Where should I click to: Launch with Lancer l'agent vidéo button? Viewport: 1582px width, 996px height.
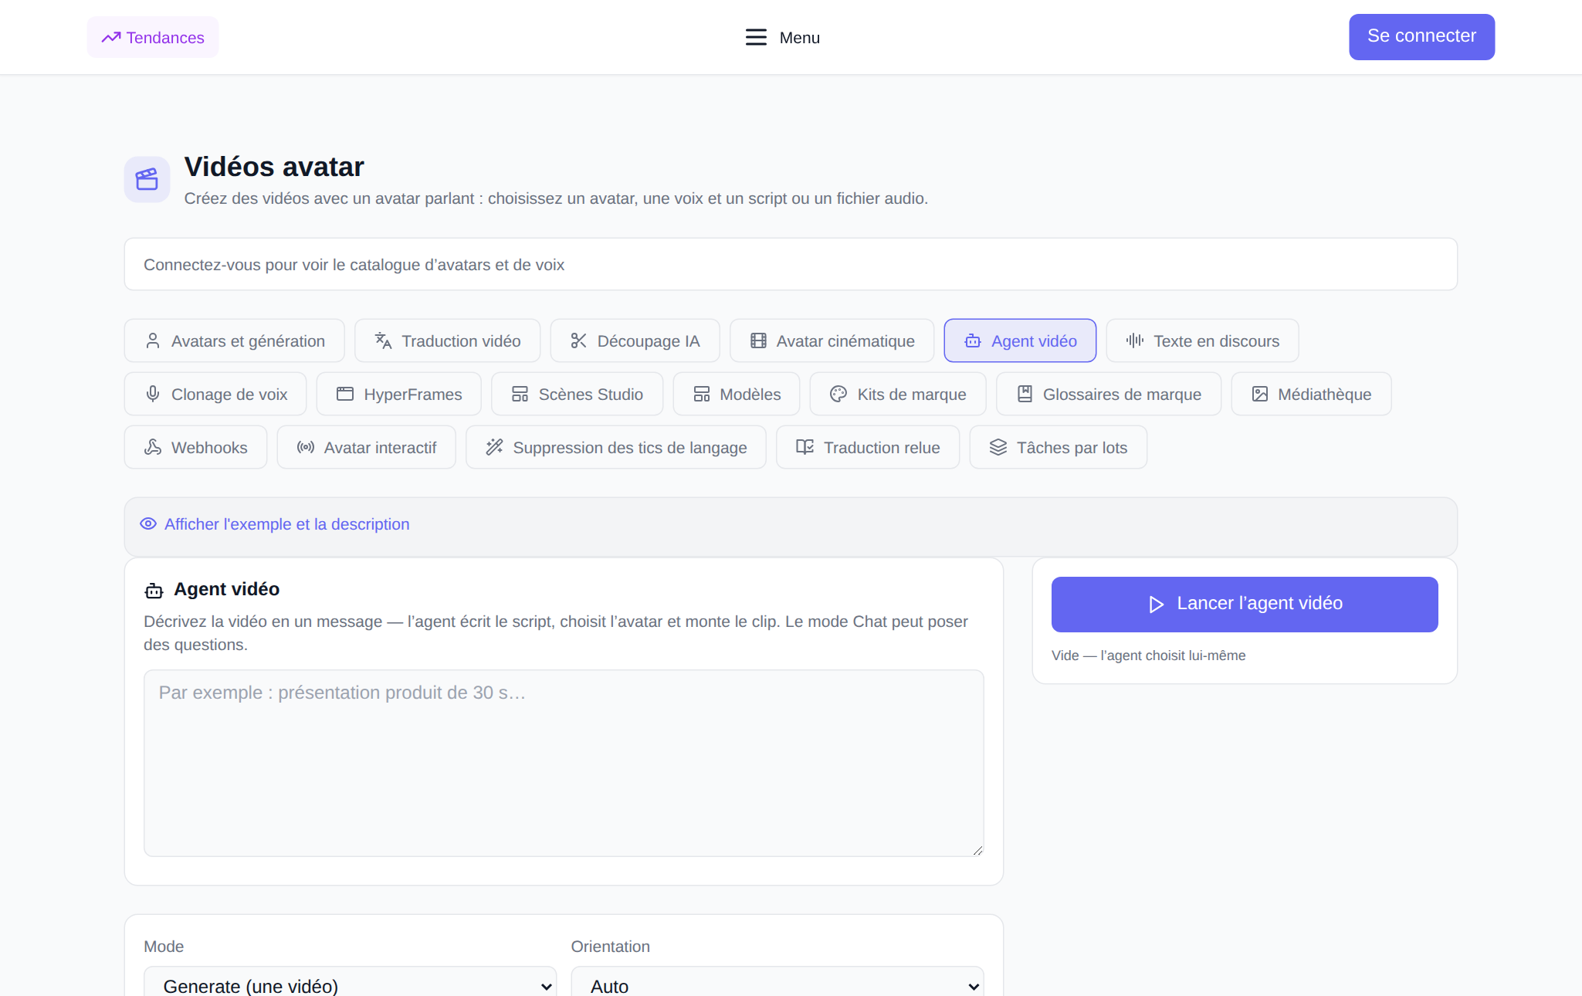click(1245, 604)
